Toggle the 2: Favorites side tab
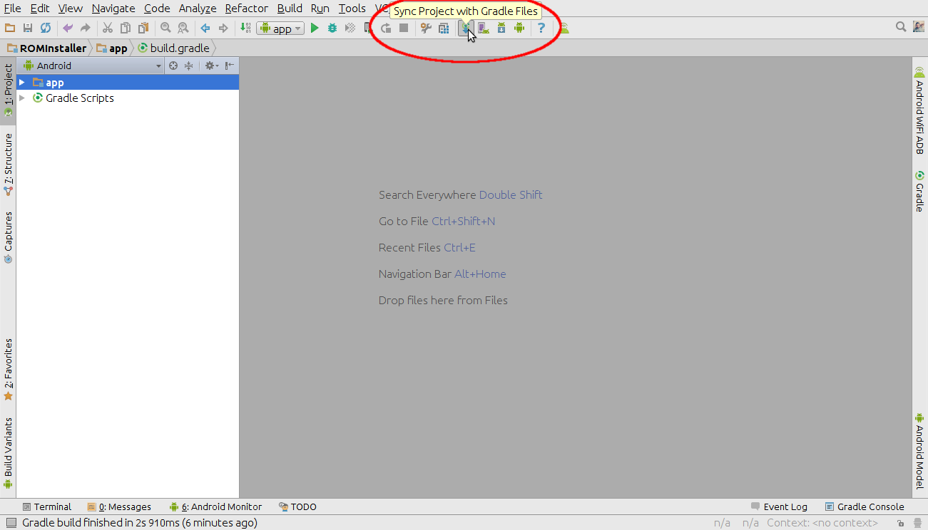This screenshot has width=928, height=530. coord(8,369)
